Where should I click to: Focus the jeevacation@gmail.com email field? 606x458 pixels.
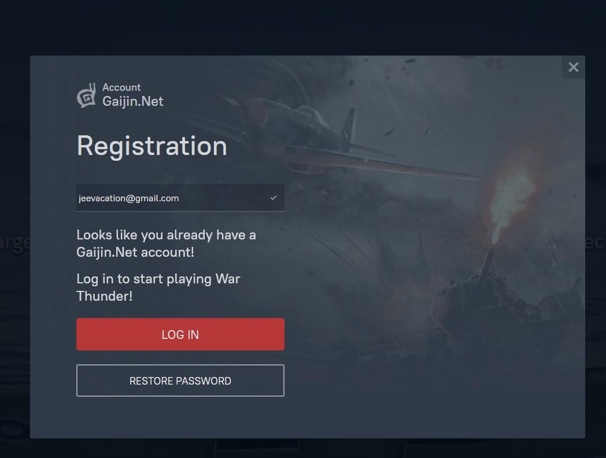pos(180,198)
